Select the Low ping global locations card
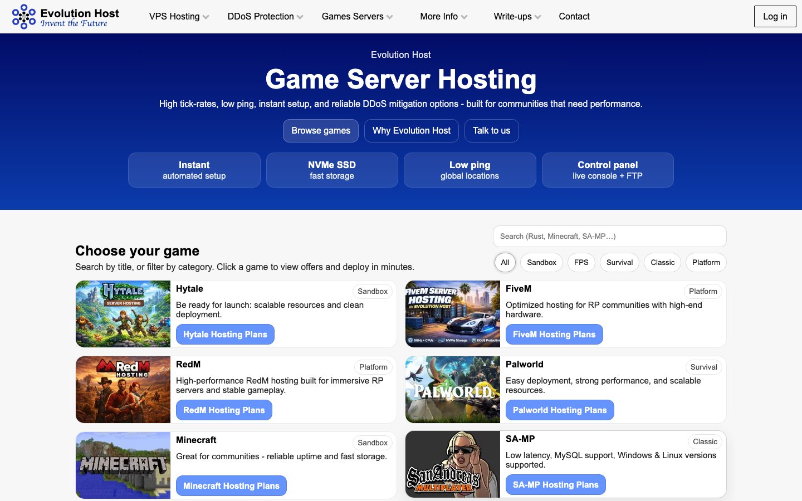This screenshot has width=802, height=501. (470, 170)
